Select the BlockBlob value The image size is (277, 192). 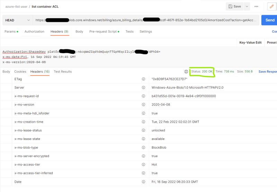coord(159,148)
